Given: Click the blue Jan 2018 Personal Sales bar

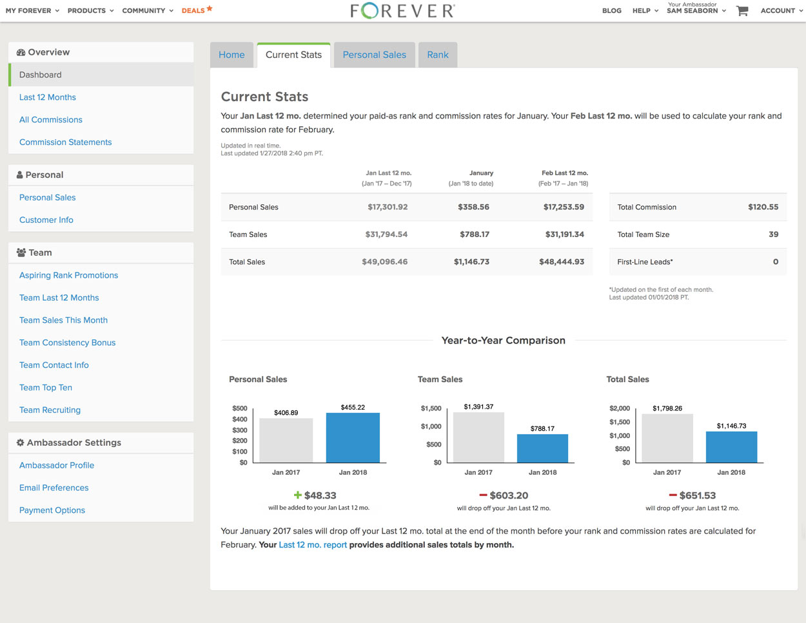Looking at the screenshot, I should (x=353, y=437).
